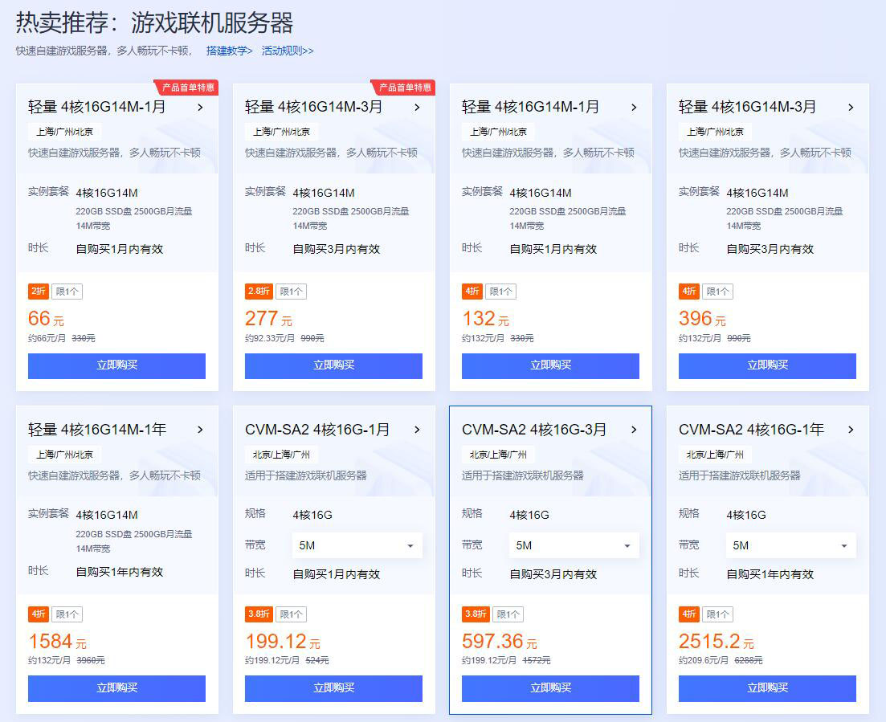Image resolution: width=886 pixels, height=722 pixels.
Task: Open the 轻量 4核16G14M-1月 title on the 132元 card
Action: coord(531,107)
